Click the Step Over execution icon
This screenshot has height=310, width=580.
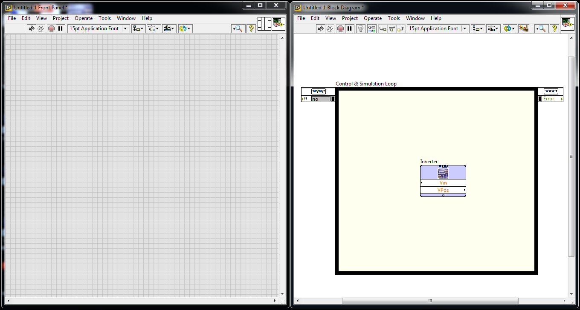point(391,28)
